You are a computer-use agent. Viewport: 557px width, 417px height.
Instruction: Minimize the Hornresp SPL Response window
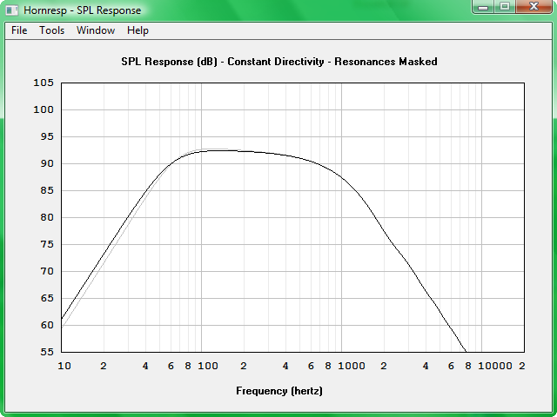pyautogui.click(x=483, y=6)
